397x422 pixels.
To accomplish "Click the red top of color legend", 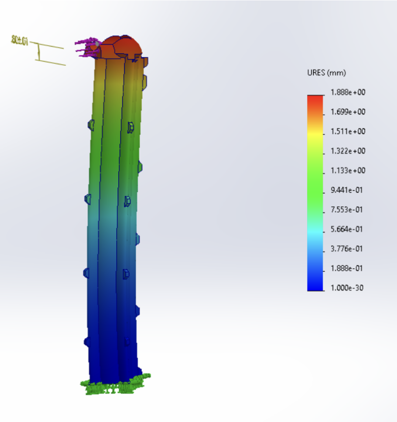I will click(x=315, y=99).
